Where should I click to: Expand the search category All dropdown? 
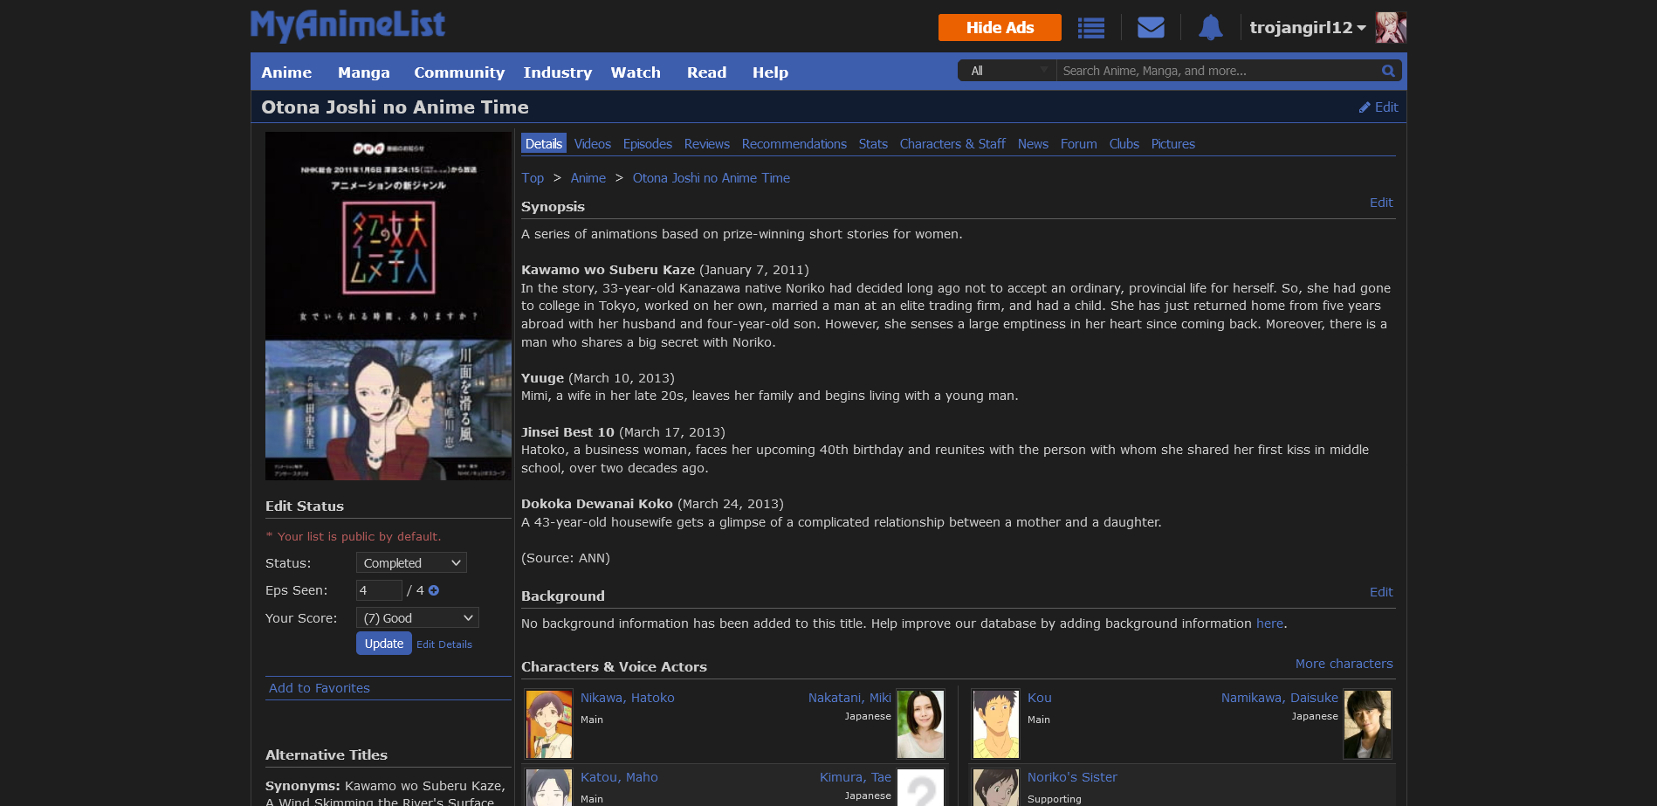[1007, 71]
